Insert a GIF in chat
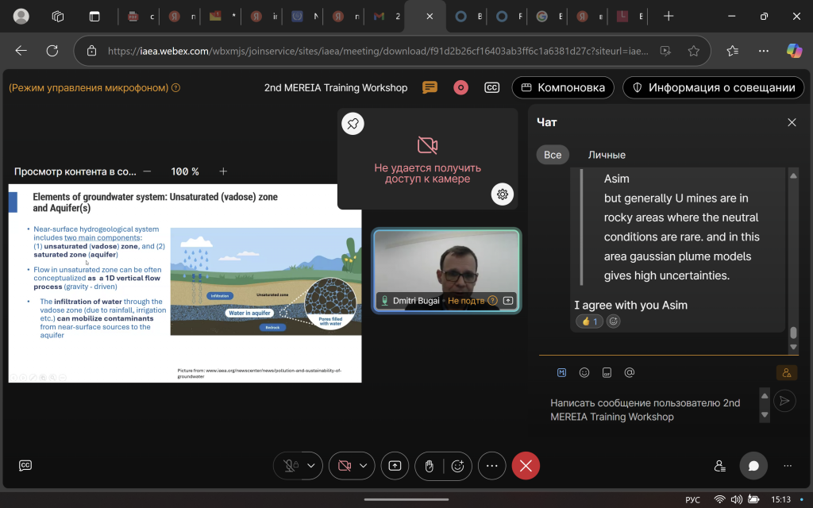This screenshot has width=813, height=508. (x=607, y=372)
